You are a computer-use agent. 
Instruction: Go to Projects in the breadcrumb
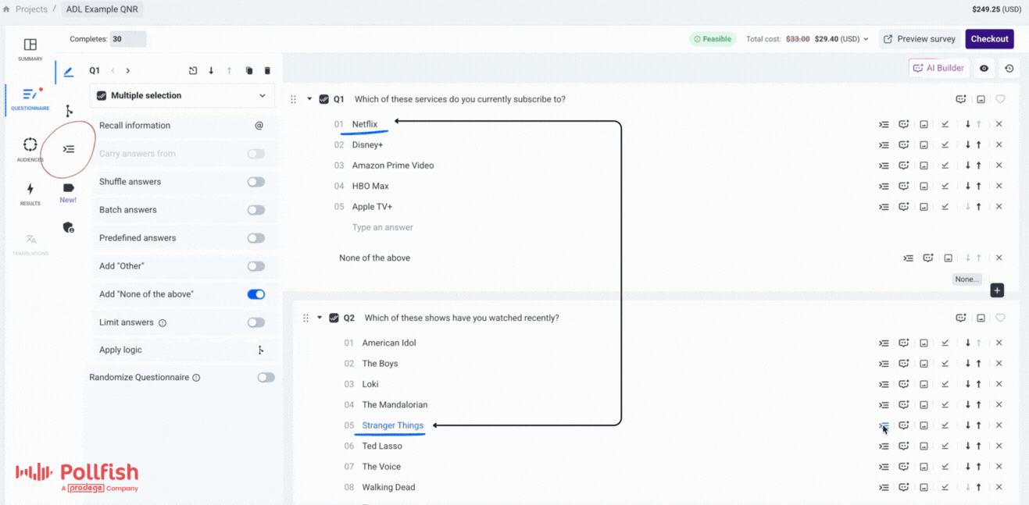(x=31, y=9)
